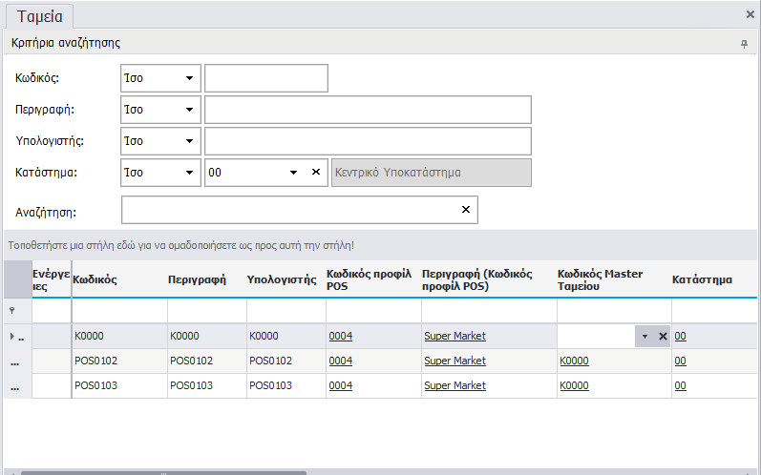Viewport: 761px width, 475px height.
Task: Open the Master Ταμείου dropdown in K0000 row
Action: [x=645, y=337]
